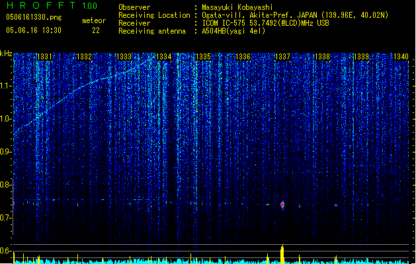
Task: Click the 1331 time marker
Action: pyautogui.click(x=44, y=57)
